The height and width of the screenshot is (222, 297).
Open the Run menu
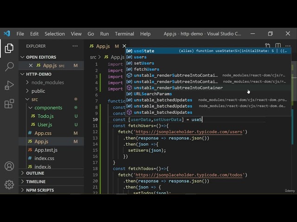[x=104, y=34]
